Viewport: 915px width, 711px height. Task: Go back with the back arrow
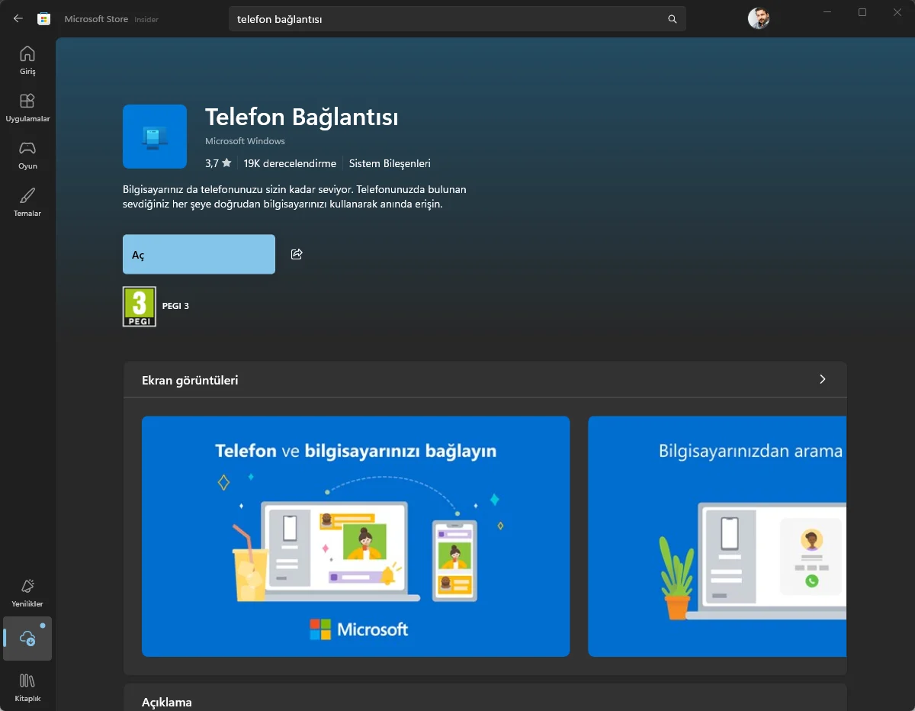[18, 19]
